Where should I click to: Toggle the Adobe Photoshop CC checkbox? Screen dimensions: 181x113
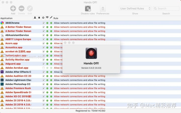[x=43, y=84]
